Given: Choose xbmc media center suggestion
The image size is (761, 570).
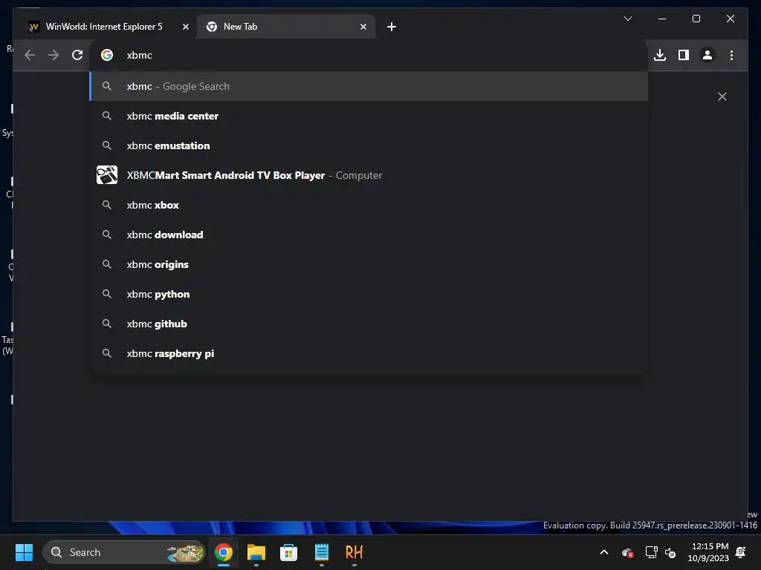Looking at the screenshot, I should pos(369,116).
